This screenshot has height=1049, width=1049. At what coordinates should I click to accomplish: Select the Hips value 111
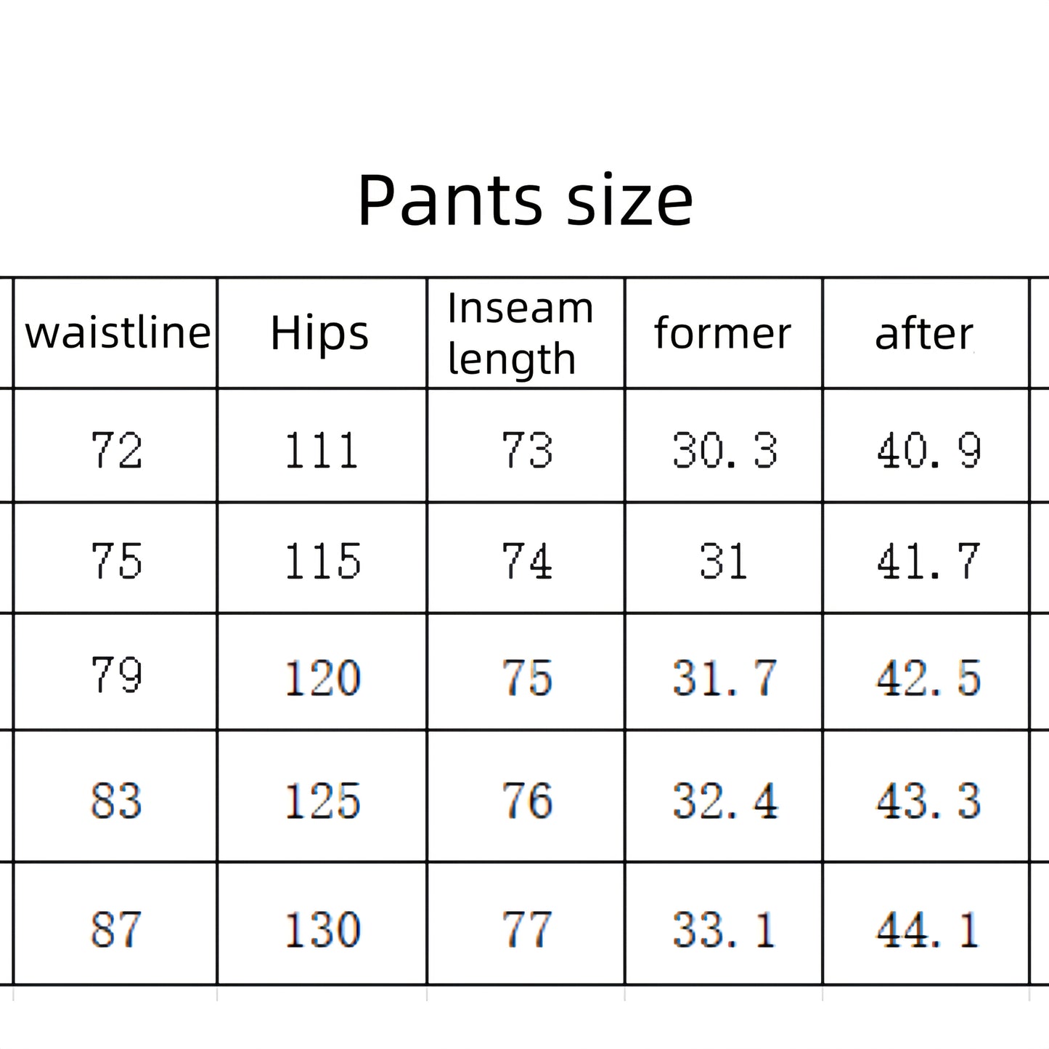pos(322,450)
